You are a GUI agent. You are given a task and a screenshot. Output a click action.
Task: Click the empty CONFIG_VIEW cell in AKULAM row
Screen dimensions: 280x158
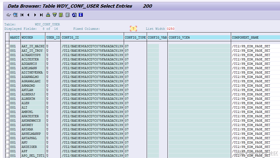199,90
